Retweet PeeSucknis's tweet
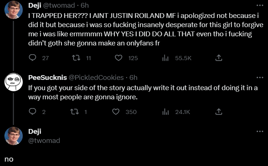This screenshot has width=268, height=166. 77,112
